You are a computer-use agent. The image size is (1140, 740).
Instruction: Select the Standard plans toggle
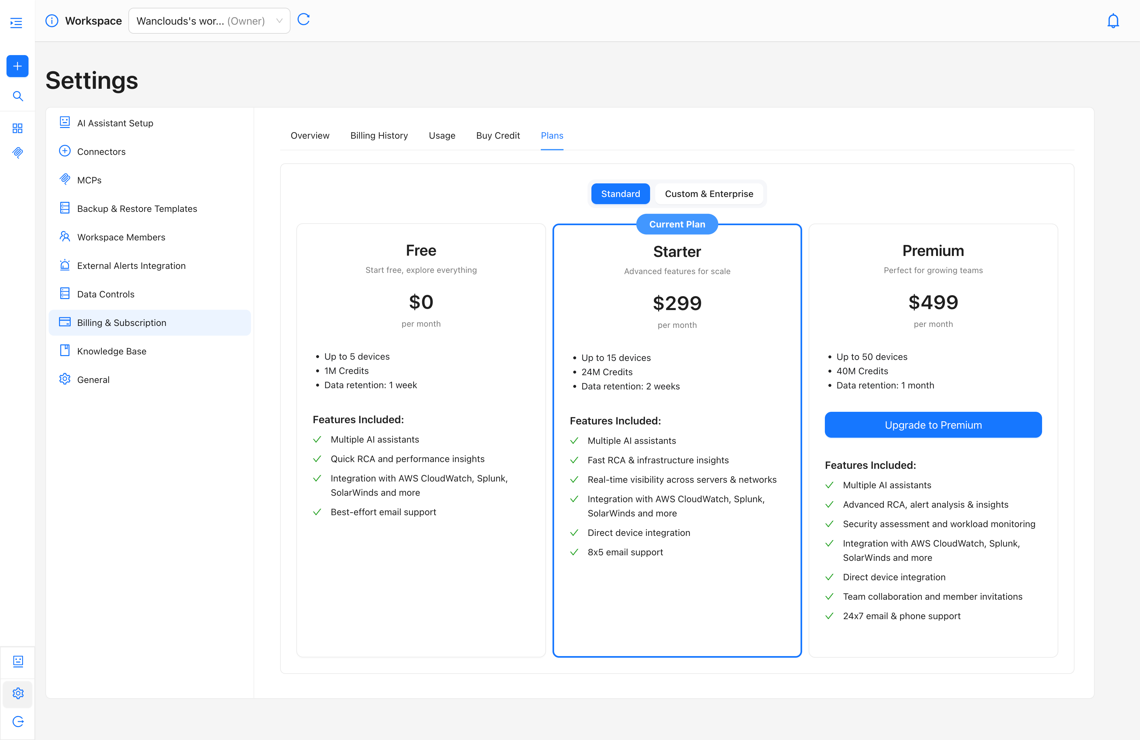[x=620, y=194]
